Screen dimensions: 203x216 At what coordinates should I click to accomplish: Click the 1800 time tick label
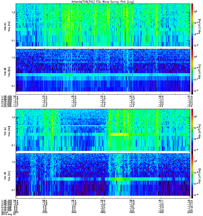tap(16, 212)
